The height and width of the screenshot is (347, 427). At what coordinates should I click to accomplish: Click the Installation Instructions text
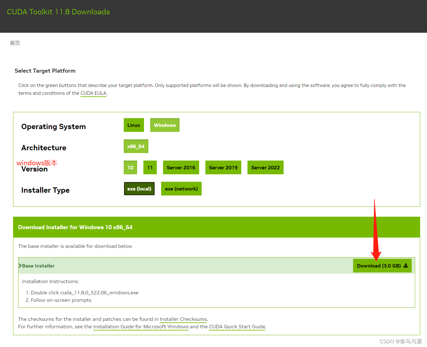(x=50, y=282)
